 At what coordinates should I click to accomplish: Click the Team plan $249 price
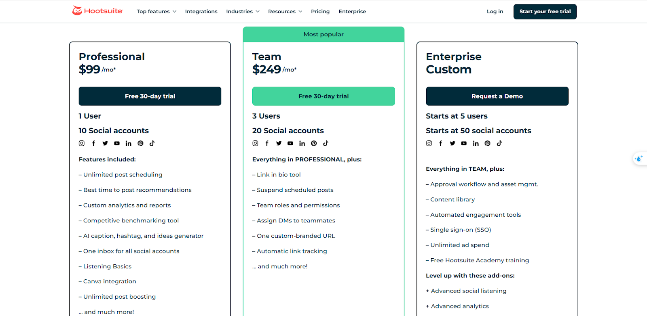[x=266, y=69]
